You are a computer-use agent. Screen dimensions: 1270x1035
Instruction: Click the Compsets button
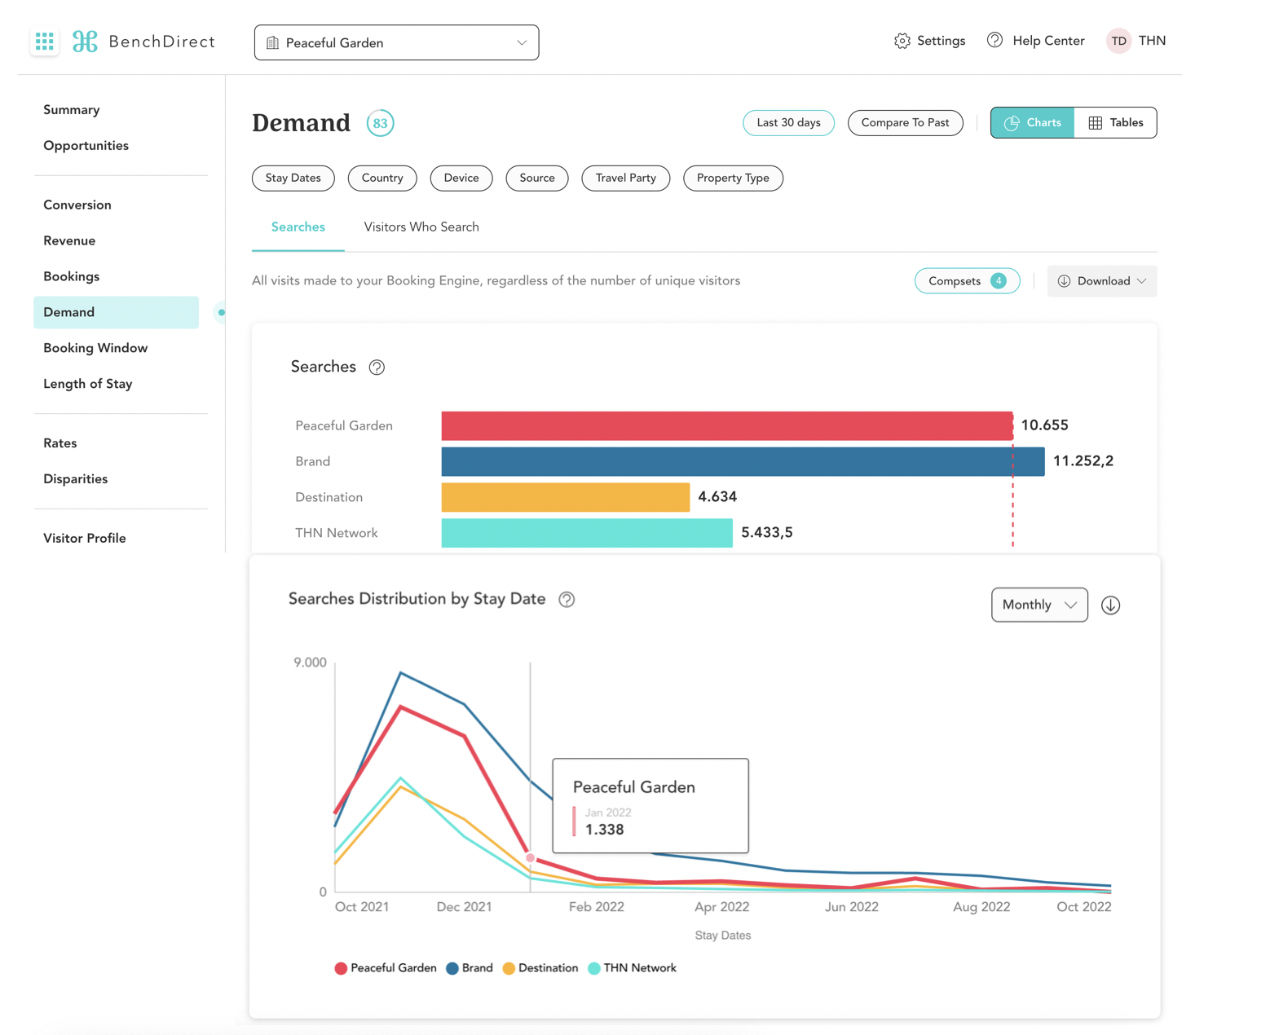pos(967,280)
